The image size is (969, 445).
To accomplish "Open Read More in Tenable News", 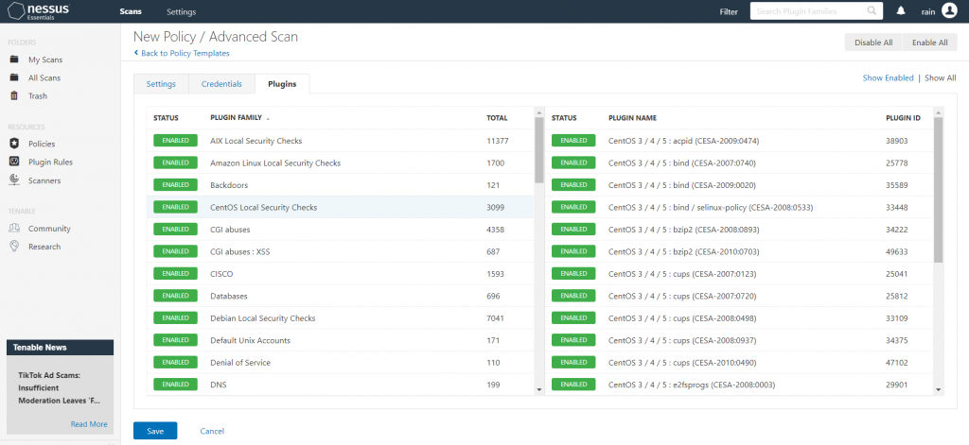I will pyautogui.click(x=89, y=424).
